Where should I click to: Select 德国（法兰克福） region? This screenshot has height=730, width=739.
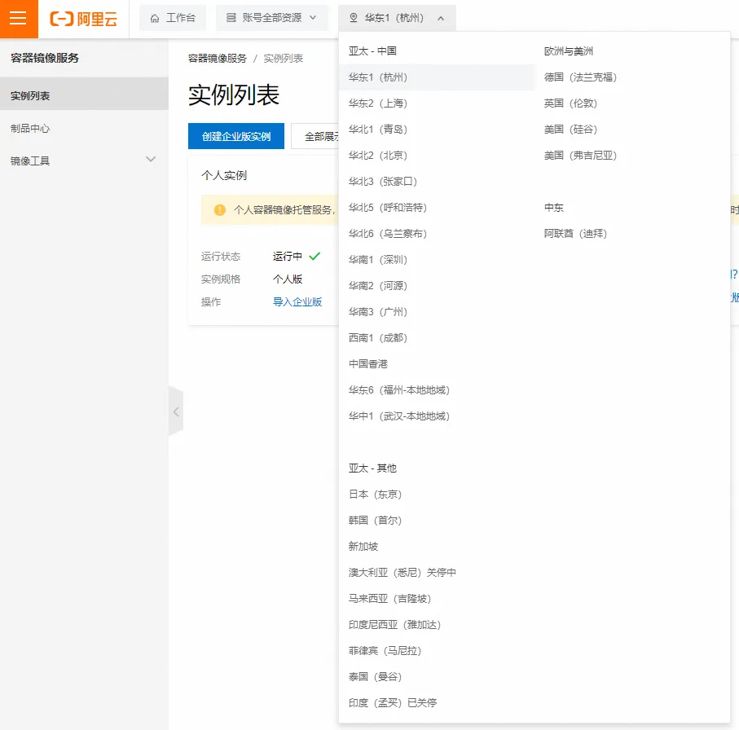pos(580,77)
